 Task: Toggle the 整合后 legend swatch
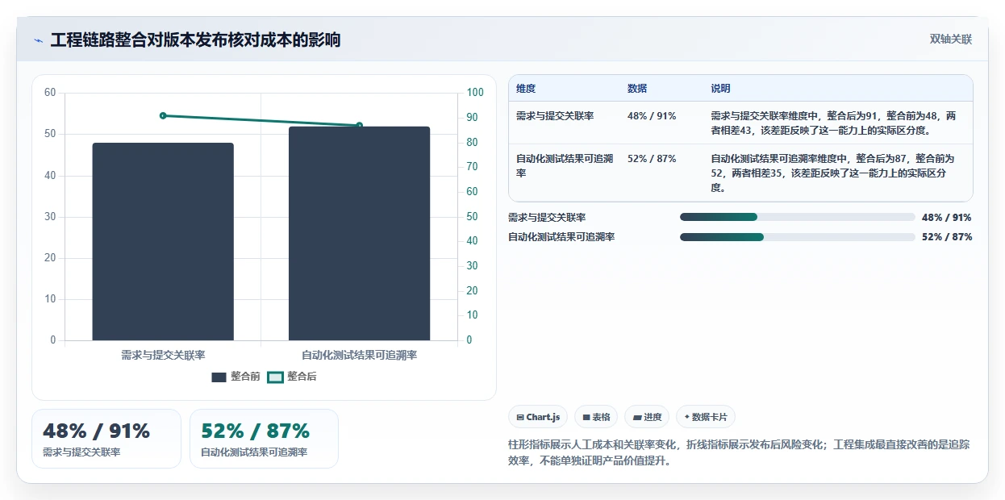275,377
